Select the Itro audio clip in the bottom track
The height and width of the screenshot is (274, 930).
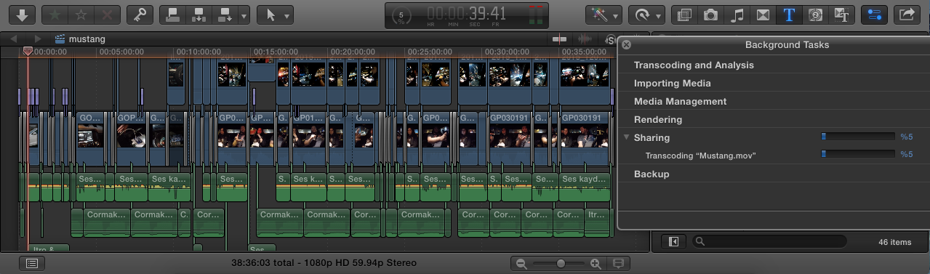click(49, 249)
